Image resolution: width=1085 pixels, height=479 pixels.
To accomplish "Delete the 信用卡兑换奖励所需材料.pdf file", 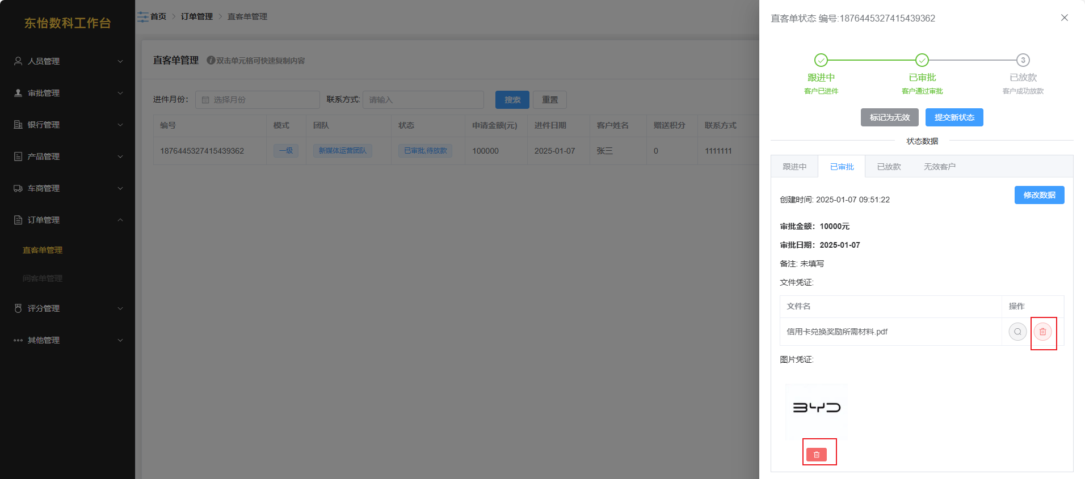I will pyautogui.click(x=1042, y=332).
